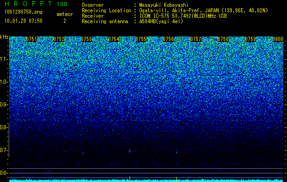Image resolution: width=287 pixels, height=182 pixels.
Task: Click the Receiving Location label
Action: pyautogui.click(x=106, y=10)
